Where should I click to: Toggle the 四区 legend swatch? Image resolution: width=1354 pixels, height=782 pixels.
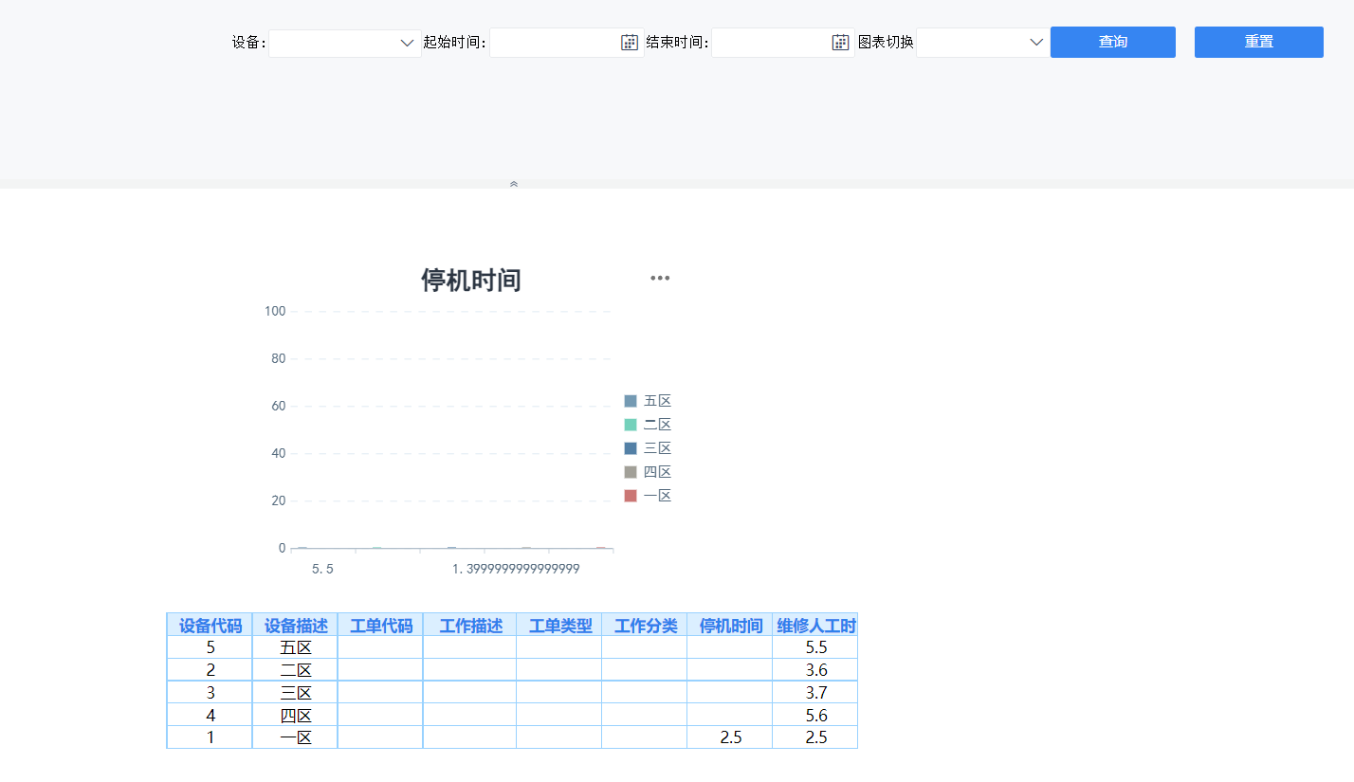[631, 472]
